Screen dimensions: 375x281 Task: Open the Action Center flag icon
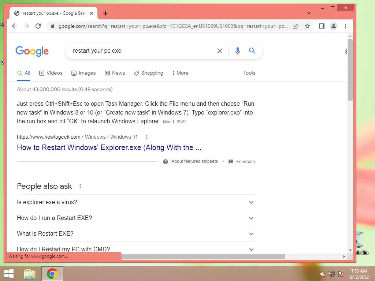pyautogui.click(x=341, y=274)
